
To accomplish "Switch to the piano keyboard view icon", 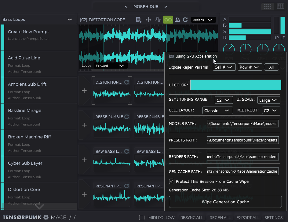I will [x=280, y=6].
